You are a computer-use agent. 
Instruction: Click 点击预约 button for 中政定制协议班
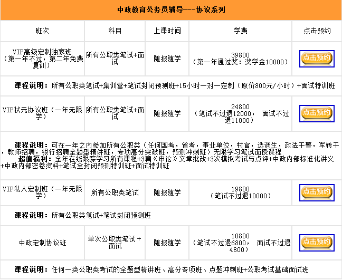click(x=317, y=243)
